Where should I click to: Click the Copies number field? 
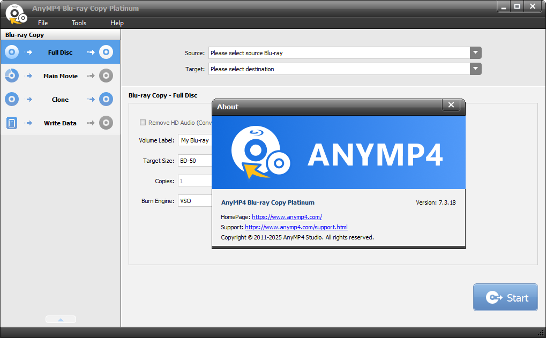tap(195, 181)
